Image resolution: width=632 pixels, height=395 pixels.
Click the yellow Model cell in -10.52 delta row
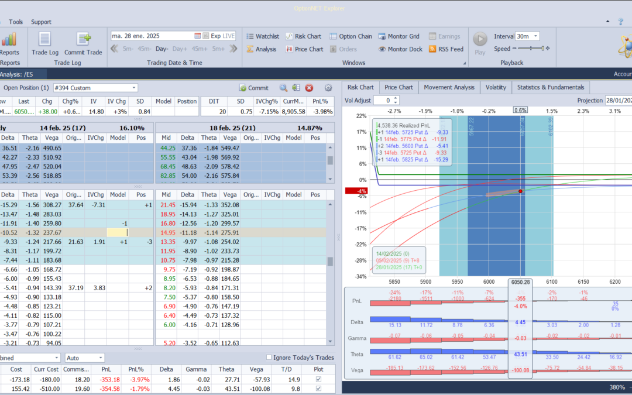click(117, 232)
